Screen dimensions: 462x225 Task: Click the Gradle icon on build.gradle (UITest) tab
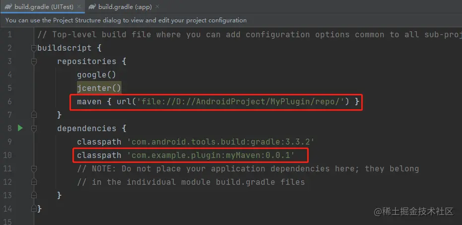click(x=8, y=6)
